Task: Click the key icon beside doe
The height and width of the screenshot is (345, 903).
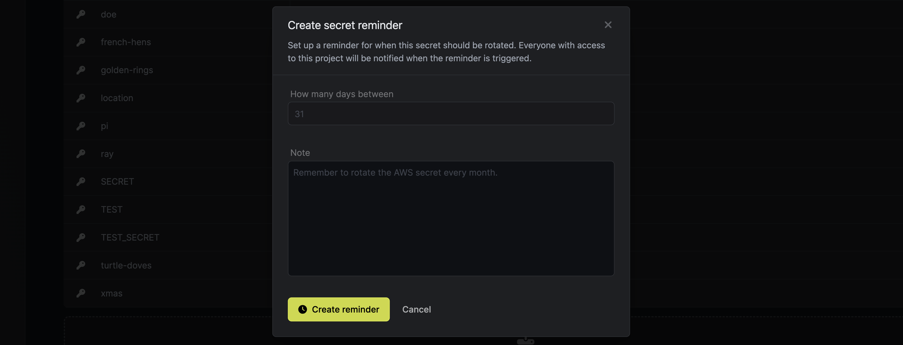Action: click(81, 14)
